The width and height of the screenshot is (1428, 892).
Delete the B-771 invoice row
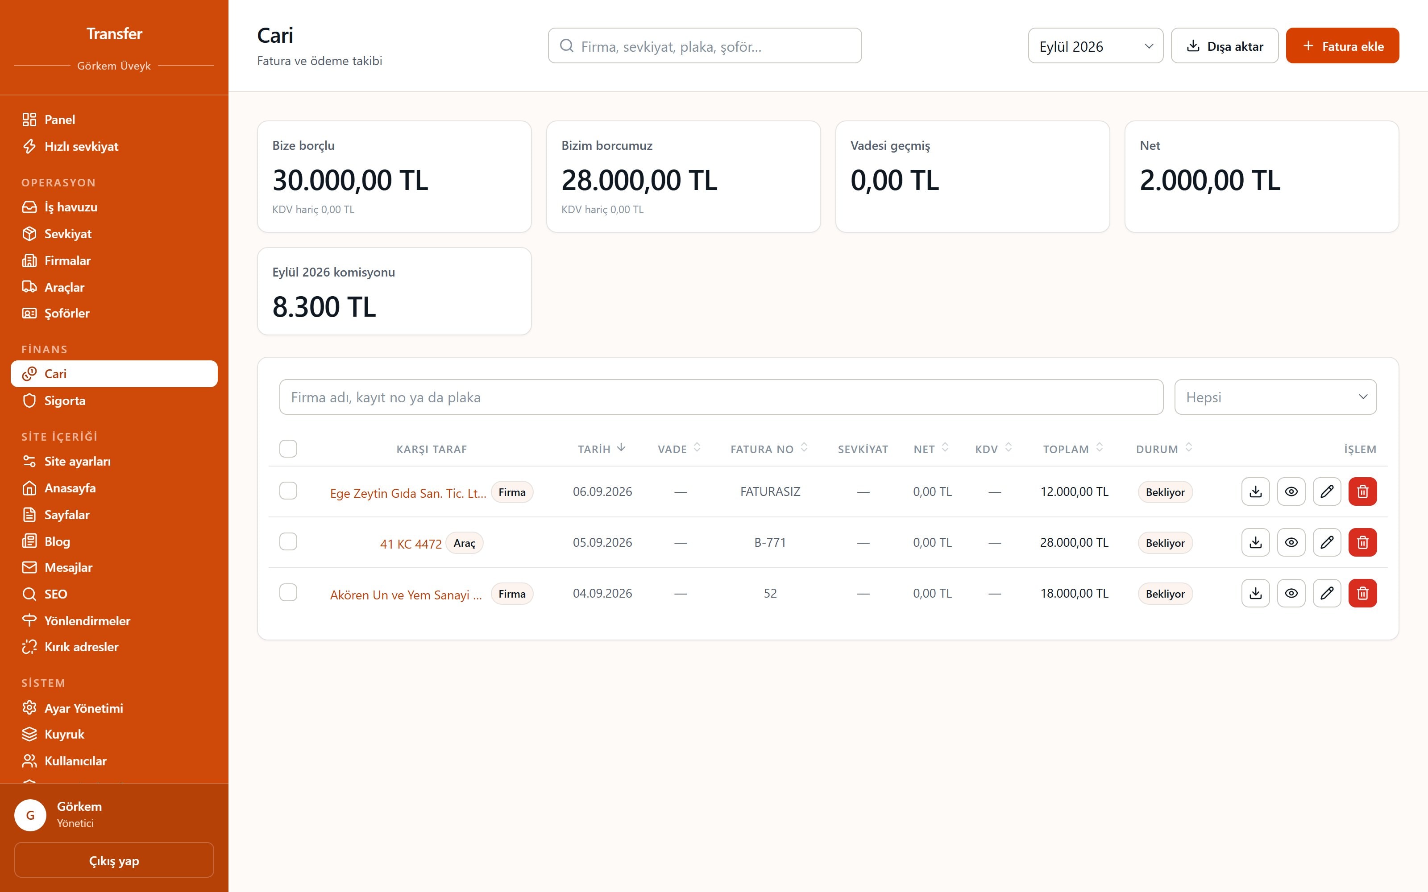pos(1362,542)
